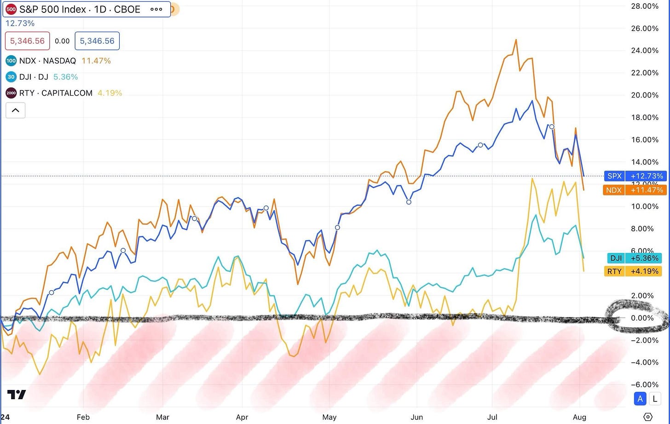
Task: Click the RTY +4.19% price label
Action: coord(633,271)
